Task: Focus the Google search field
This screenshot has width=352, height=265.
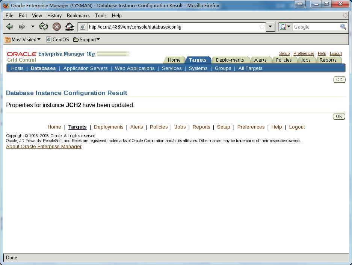Action: (x=316, y=27)
